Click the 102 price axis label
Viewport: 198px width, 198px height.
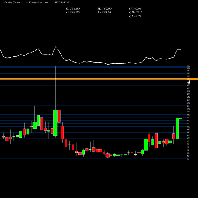(x=188, y=138)
